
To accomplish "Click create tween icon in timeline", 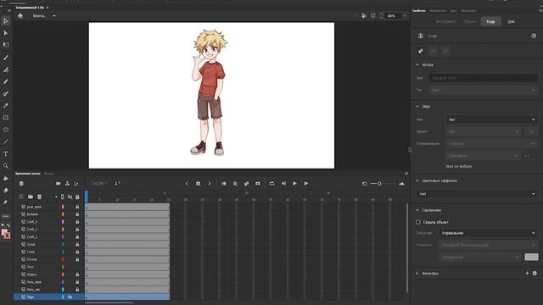I will 247,184.
